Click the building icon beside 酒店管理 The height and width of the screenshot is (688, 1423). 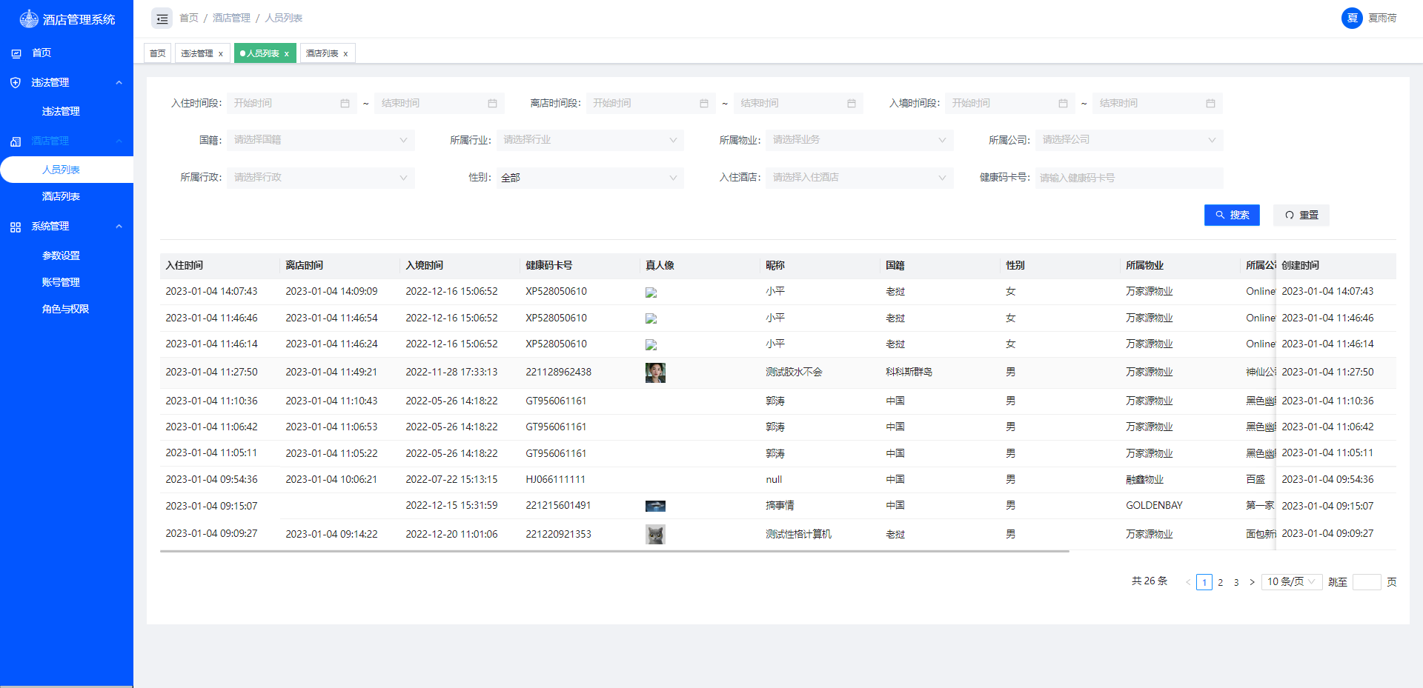point(16,141)
